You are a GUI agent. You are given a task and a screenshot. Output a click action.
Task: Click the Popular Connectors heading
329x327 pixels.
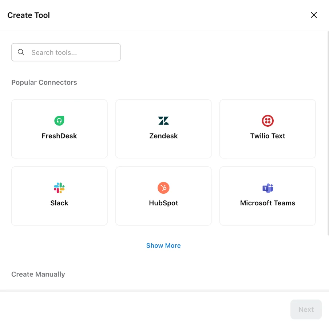coord(44,83)
